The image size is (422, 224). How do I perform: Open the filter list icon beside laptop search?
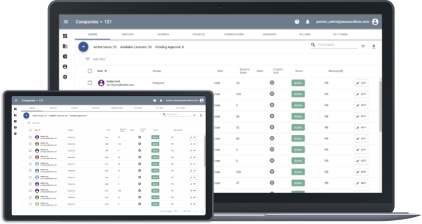click(363, 47)
